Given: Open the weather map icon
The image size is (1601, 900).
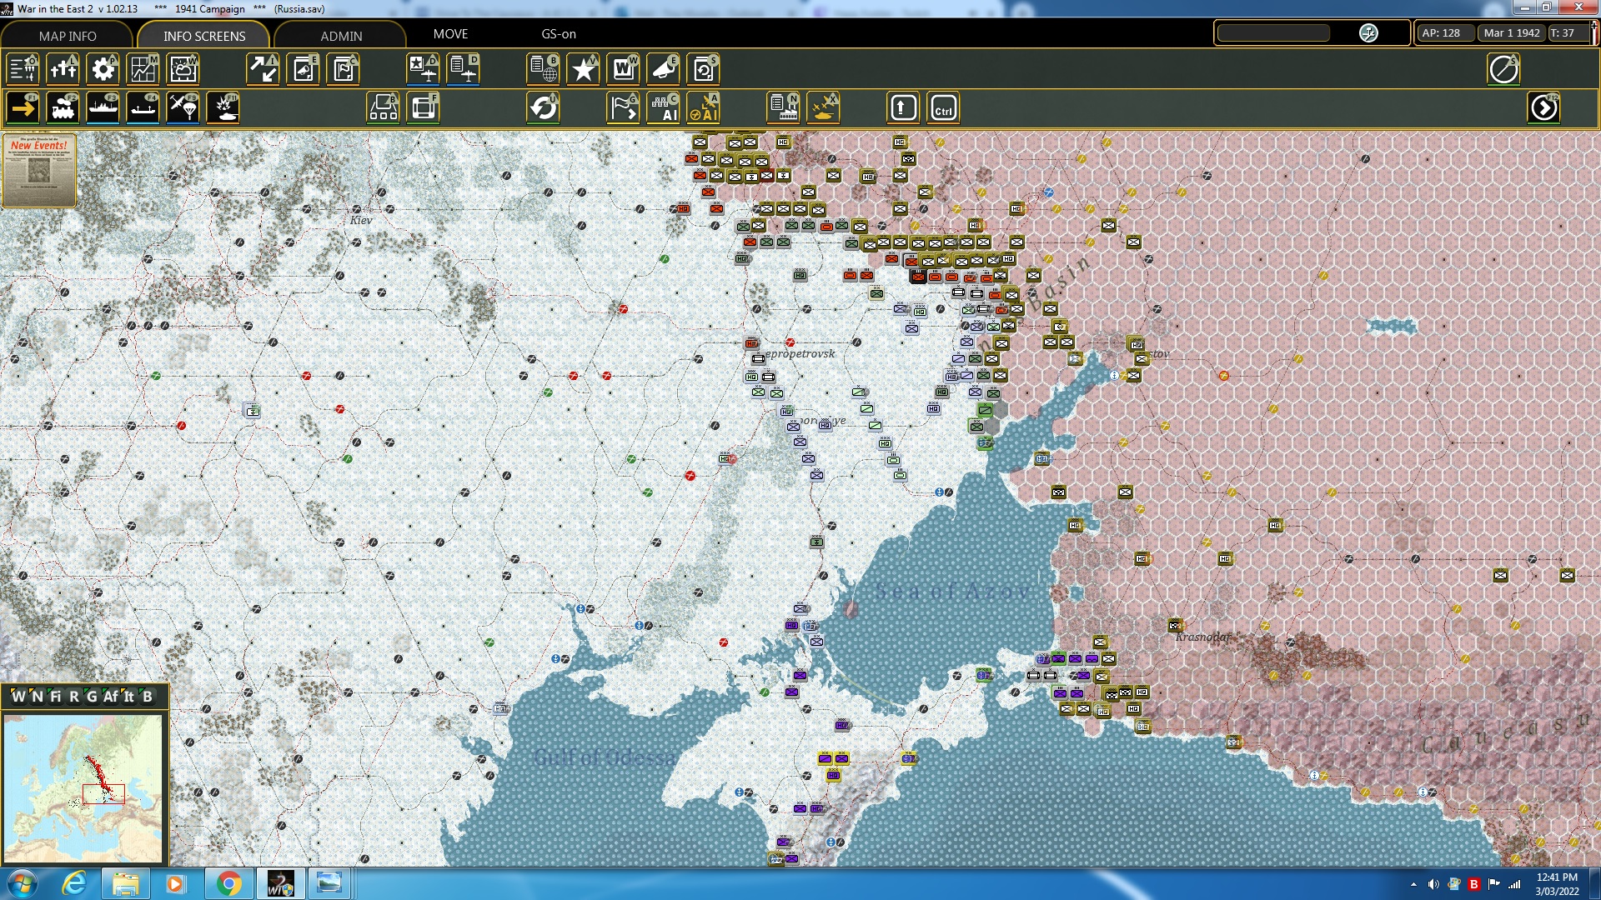Looking at the screenshot, I should pyautogui.click(x=183, y=69).
